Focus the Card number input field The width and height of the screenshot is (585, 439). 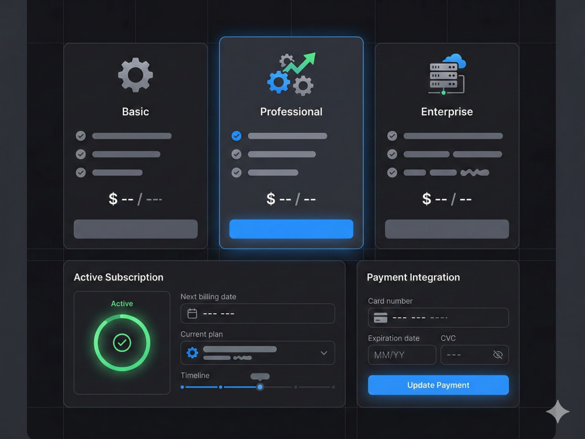[x=438, y=318]
